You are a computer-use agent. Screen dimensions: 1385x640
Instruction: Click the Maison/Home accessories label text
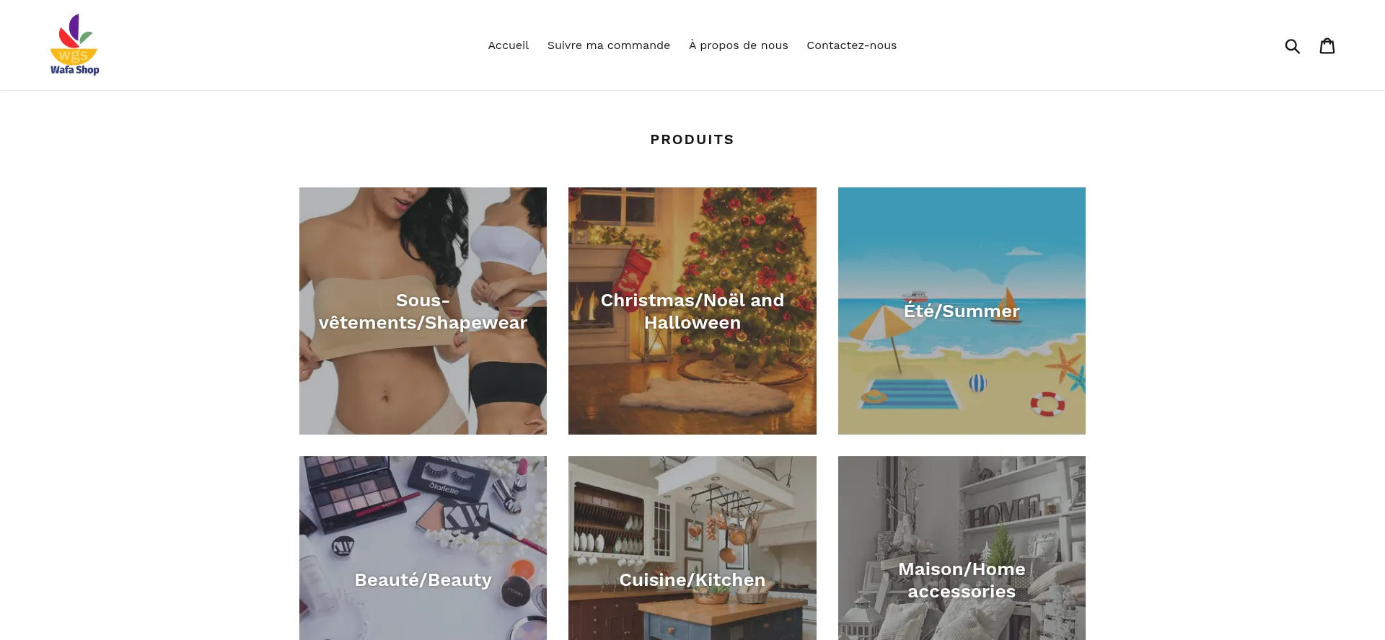(x=962, y=580)
